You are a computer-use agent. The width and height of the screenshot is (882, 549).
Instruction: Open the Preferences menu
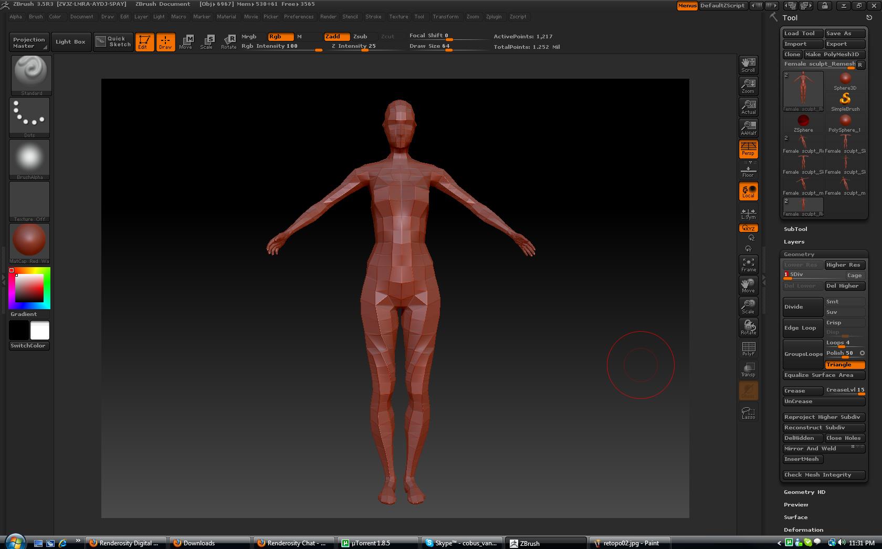[x=299, y=17]
